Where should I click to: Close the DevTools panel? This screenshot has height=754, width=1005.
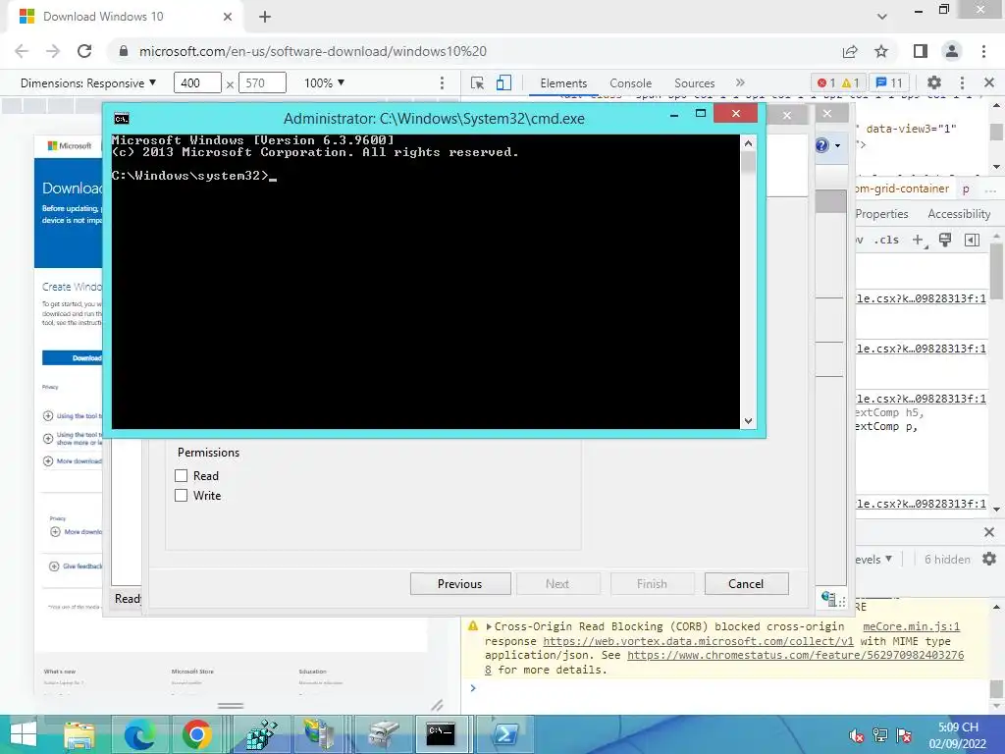(x=989, y=82)
